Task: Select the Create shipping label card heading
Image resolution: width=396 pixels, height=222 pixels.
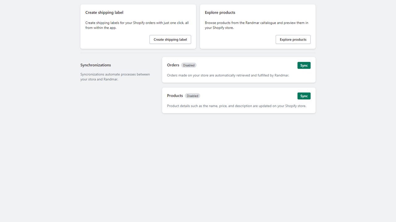Action: point(104,13)
